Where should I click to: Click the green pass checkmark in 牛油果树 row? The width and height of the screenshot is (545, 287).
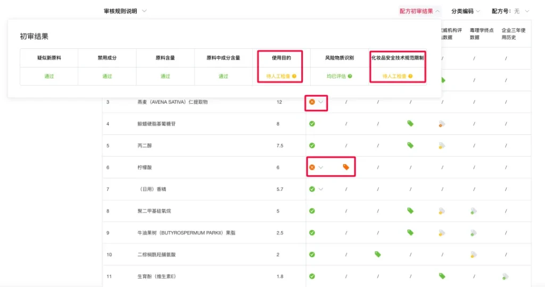coord(312,232)
